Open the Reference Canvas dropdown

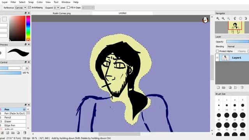coord(21,8)
